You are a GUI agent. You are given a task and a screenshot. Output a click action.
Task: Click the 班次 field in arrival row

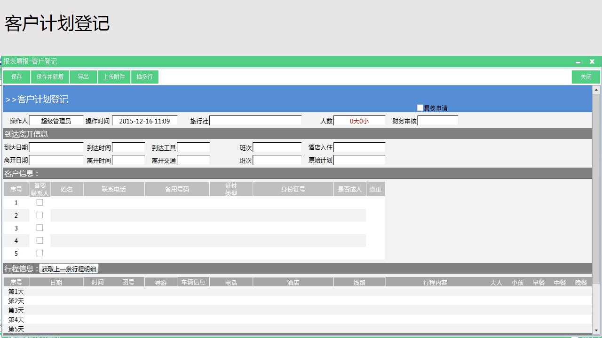click(277, 147)
